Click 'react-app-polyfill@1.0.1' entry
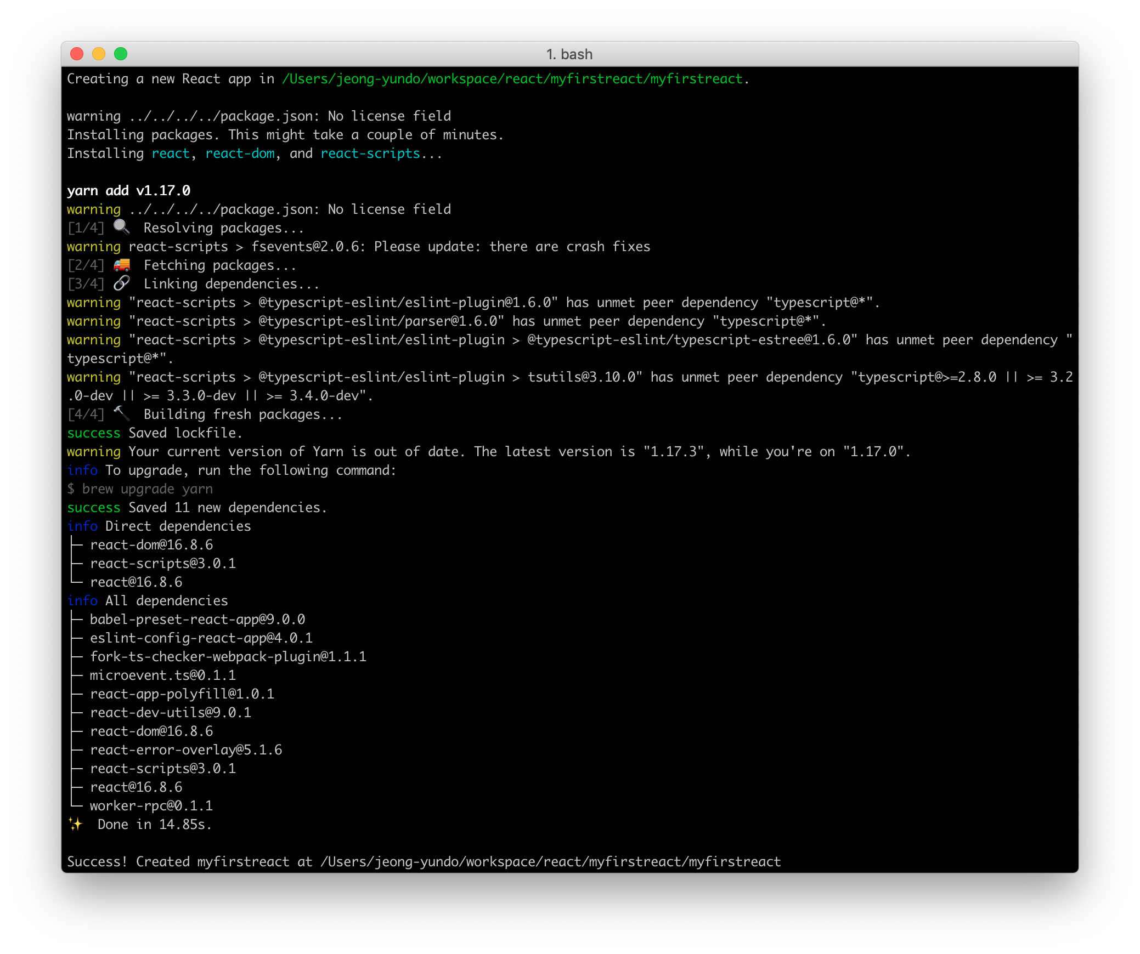The width and height of the screenshot is (1140, 954). click(x=182, y=694)
